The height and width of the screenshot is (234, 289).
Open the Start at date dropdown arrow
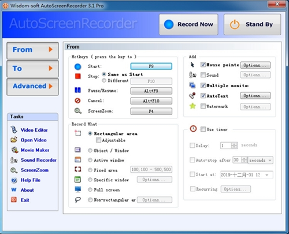click(x=267, y=175)
